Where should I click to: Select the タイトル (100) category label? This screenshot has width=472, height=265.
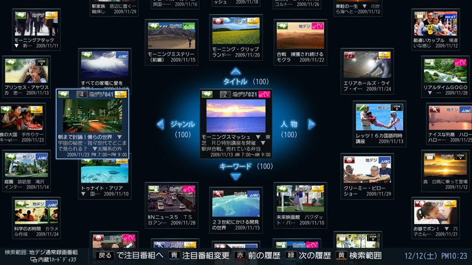coord(245,81)
